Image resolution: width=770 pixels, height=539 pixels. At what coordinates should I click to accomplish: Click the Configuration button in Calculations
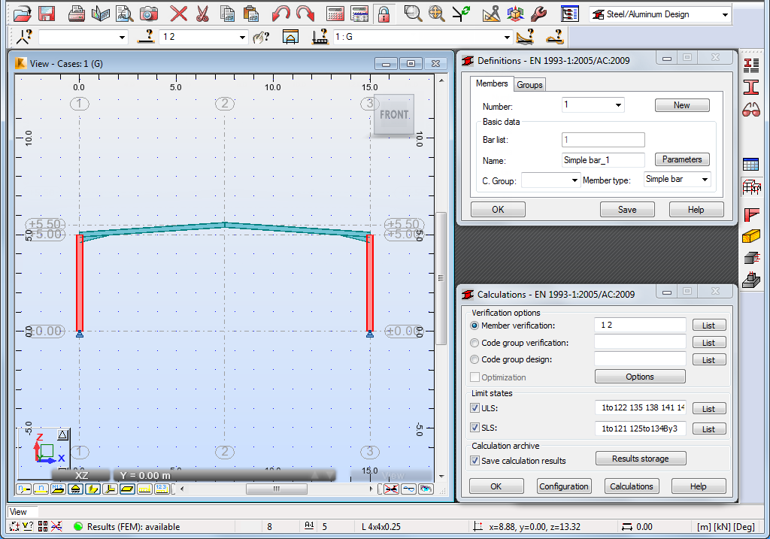564,486
